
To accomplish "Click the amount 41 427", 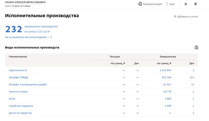I will point(167,84).
